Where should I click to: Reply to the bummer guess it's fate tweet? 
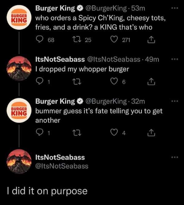click(40, 133)
